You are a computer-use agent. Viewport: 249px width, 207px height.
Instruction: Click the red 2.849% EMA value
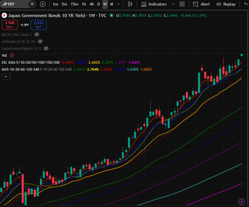click(x=68, y=63)
